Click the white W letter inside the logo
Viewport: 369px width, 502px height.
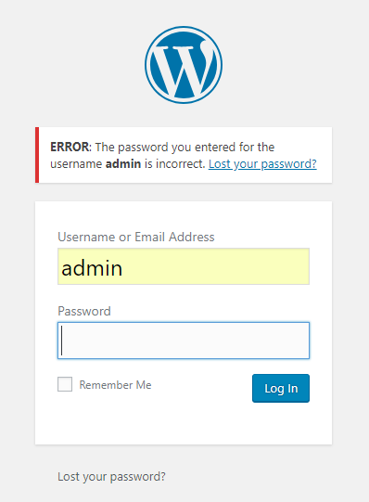[184, 71]
